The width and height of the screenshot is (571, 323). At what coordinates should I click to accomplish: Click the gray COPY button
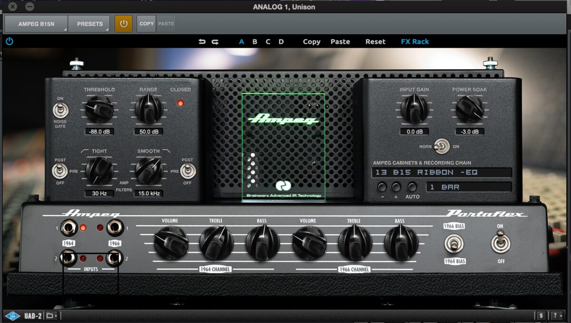coord(147,23)
